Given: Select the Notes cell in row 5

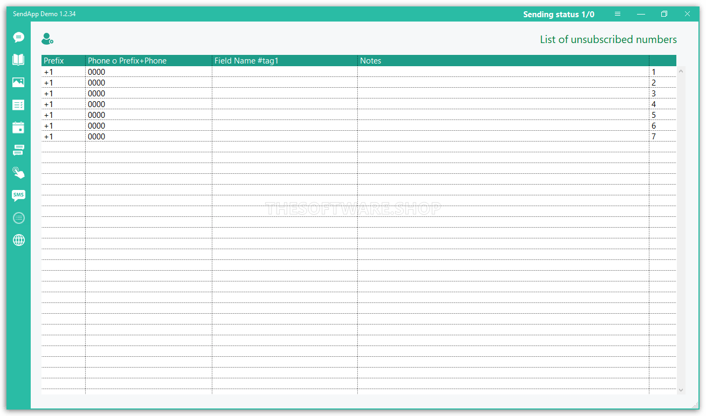Looking at the screenshot, I should 503,115.
